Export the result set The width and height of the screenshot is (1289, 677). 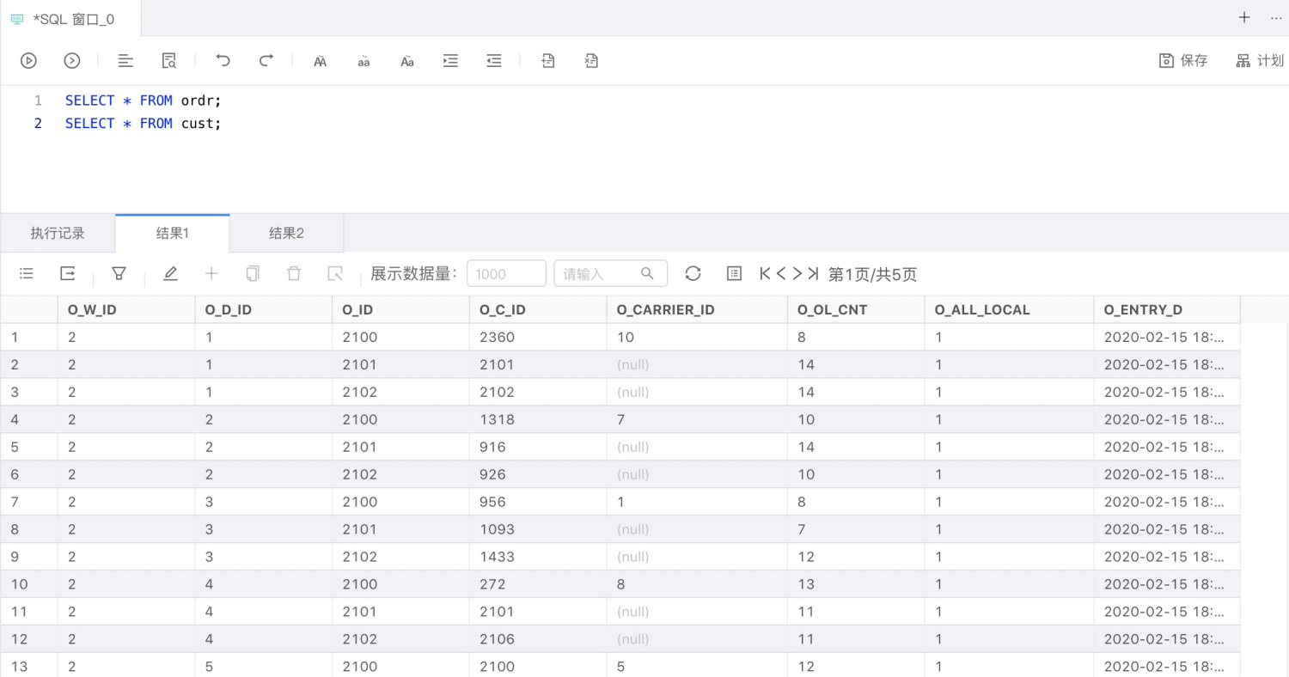[68, 273]
